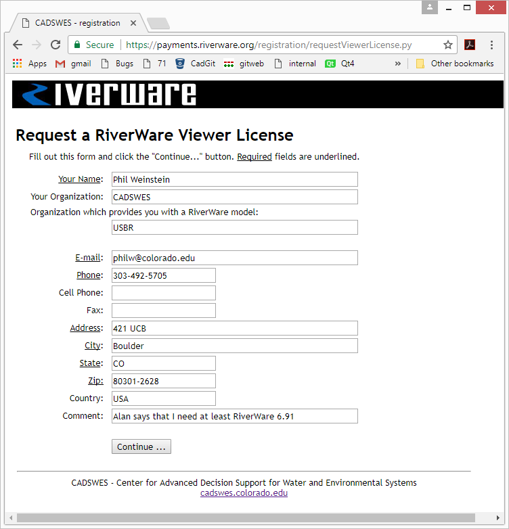
Task: Click the Your Organization field
Action: pos(235,197)
